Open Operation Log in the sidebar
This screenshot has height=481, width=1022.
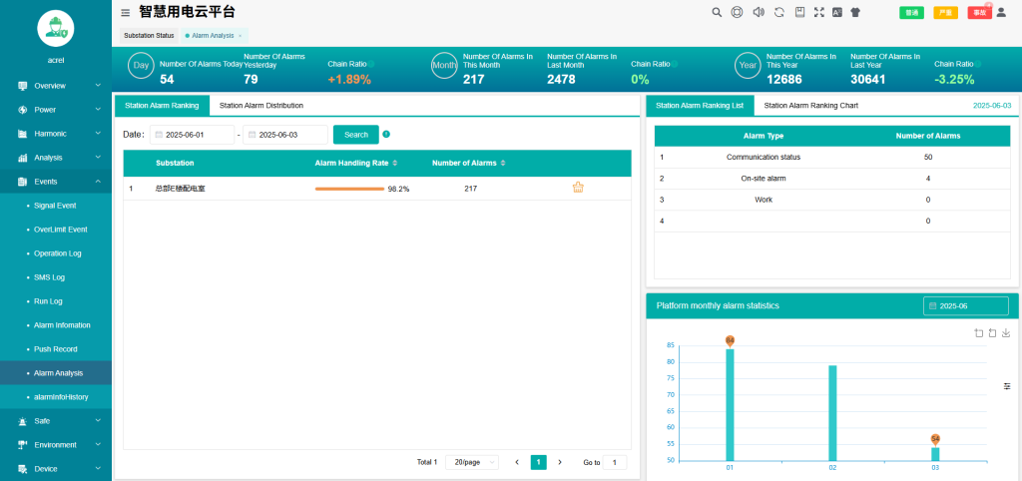56,253
